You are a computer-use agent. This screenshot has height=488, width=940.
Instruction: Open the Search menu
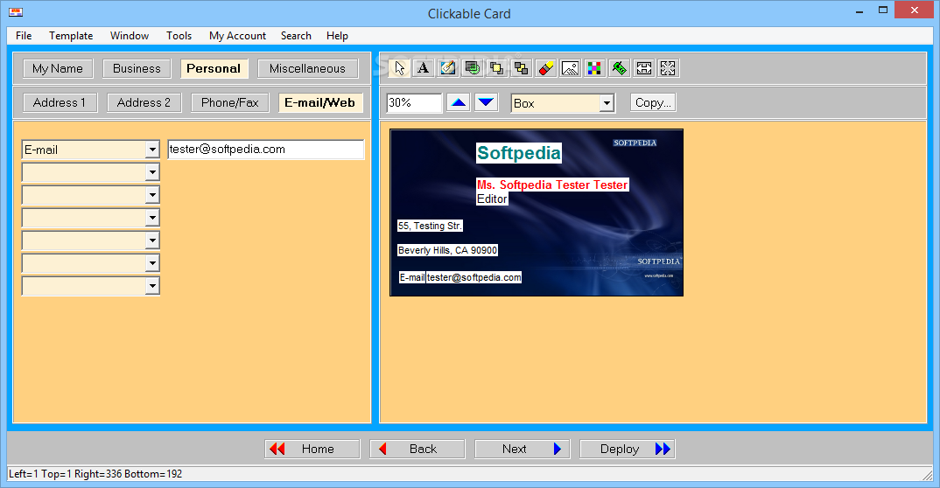(x=296, y=36)
